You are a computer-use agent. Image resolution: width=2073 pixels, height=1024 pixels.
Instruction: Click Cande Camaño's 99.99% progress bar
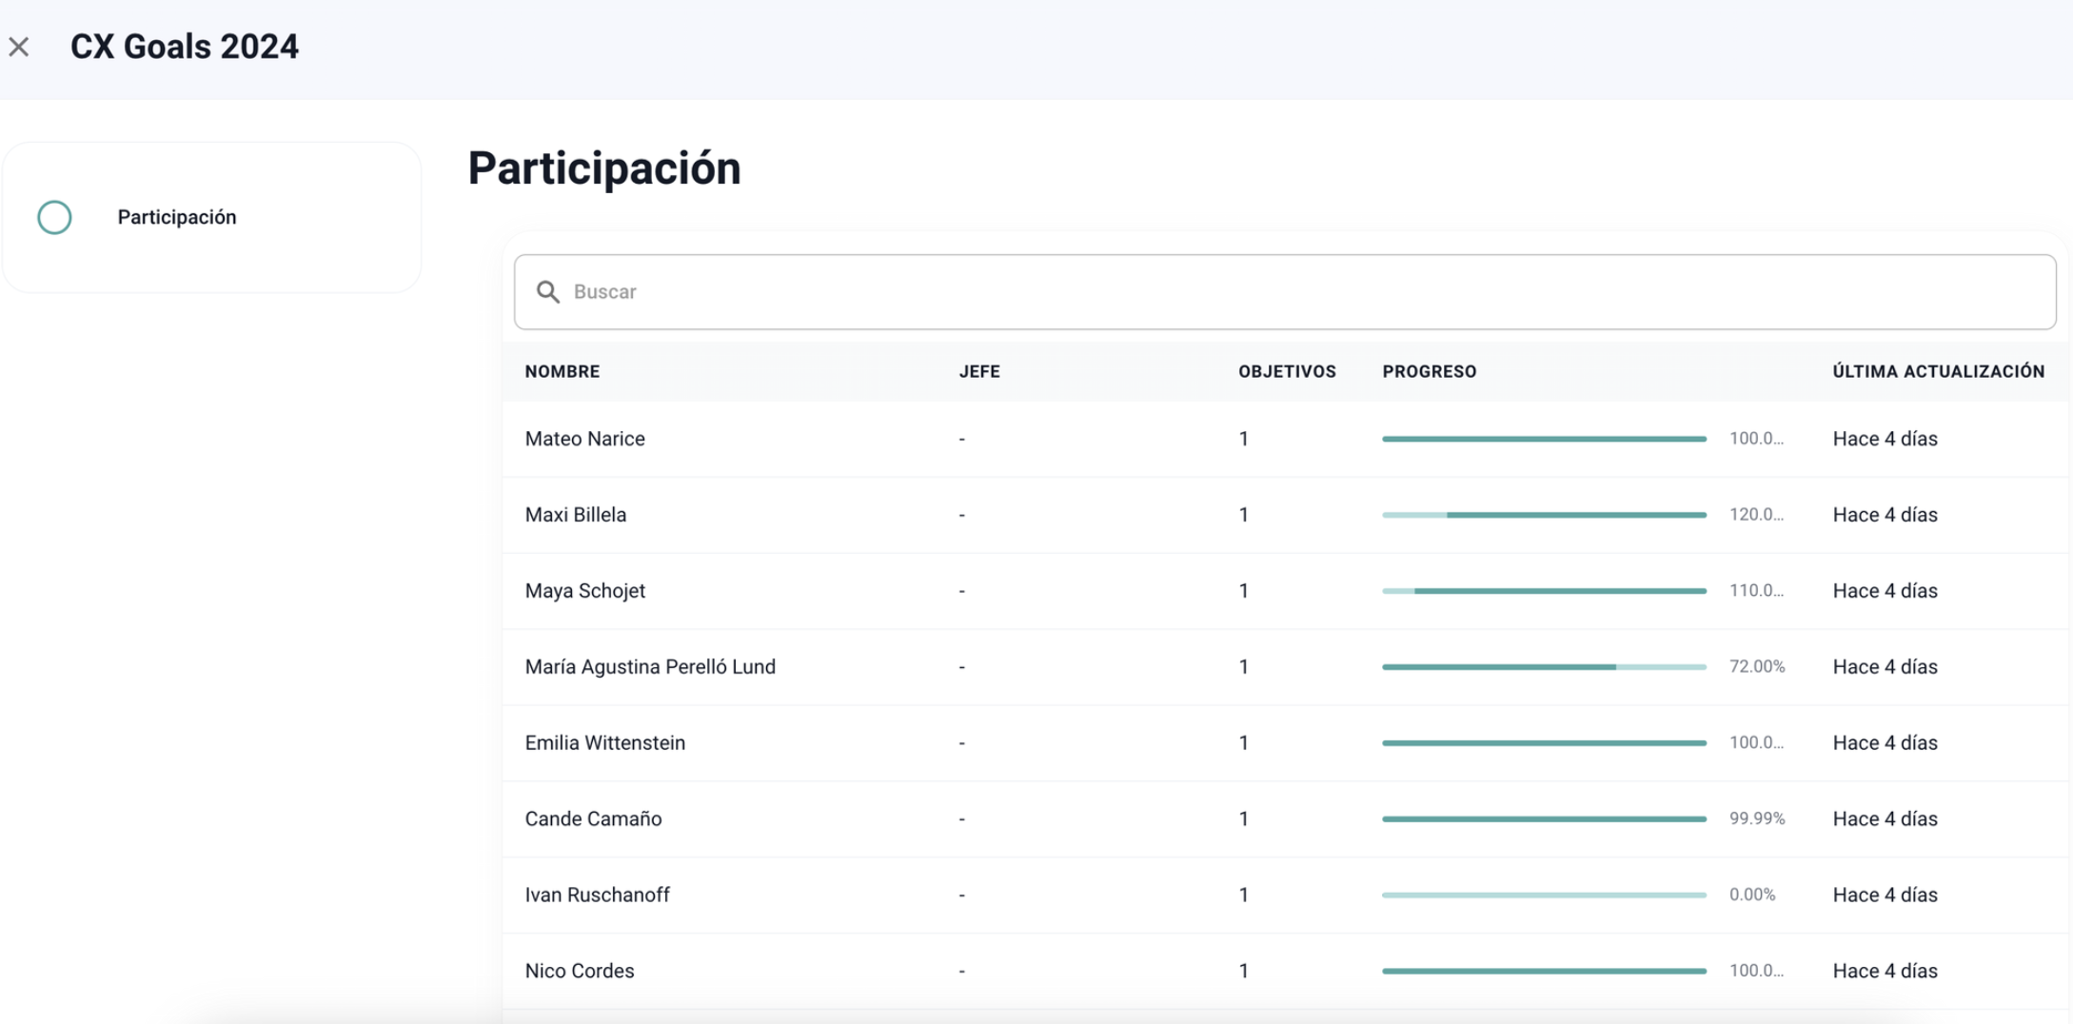pyautogui.click(x=1543, y=819)
